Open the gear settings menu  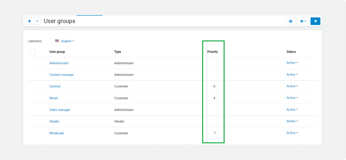tap(303, 21)
